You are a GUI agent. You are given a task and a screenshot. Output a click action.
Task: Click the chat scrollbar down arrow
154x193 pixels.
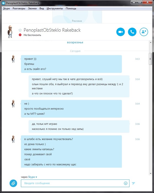[151, 173]
